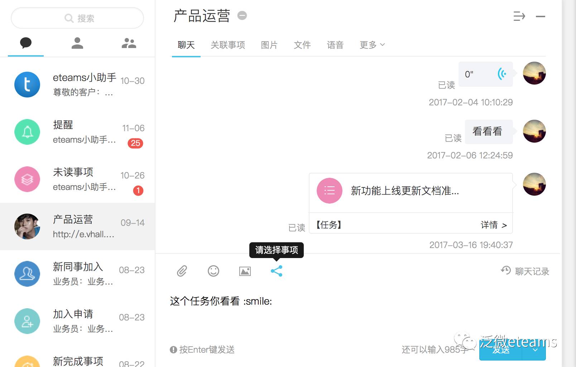This screenshot has height=367, width=576.
Task: Switch to the 文件 tab
Action: (x=302, y=45)
